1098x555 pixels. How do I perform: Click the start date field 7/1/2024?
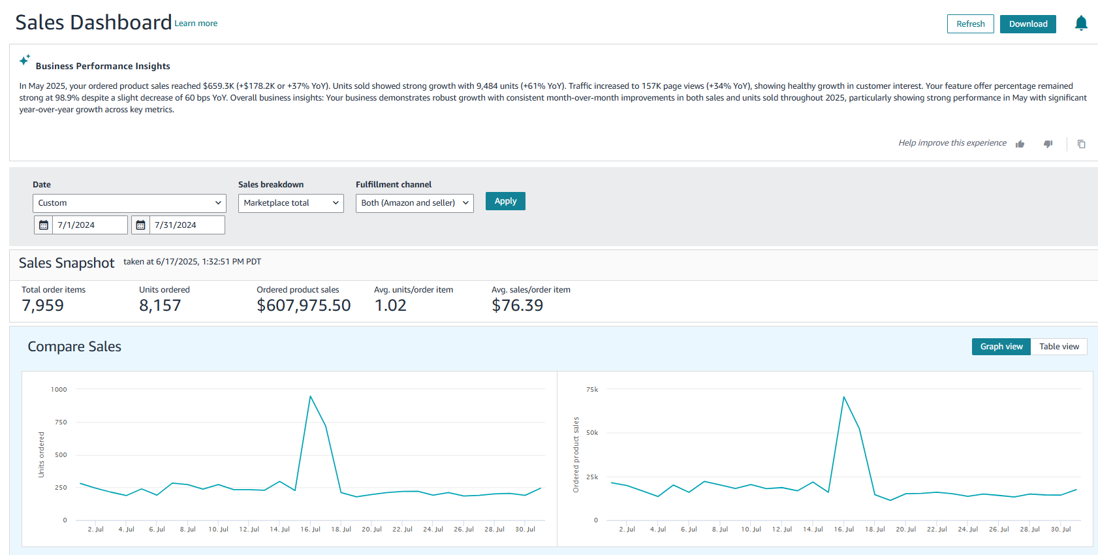[x=91, y=225]
